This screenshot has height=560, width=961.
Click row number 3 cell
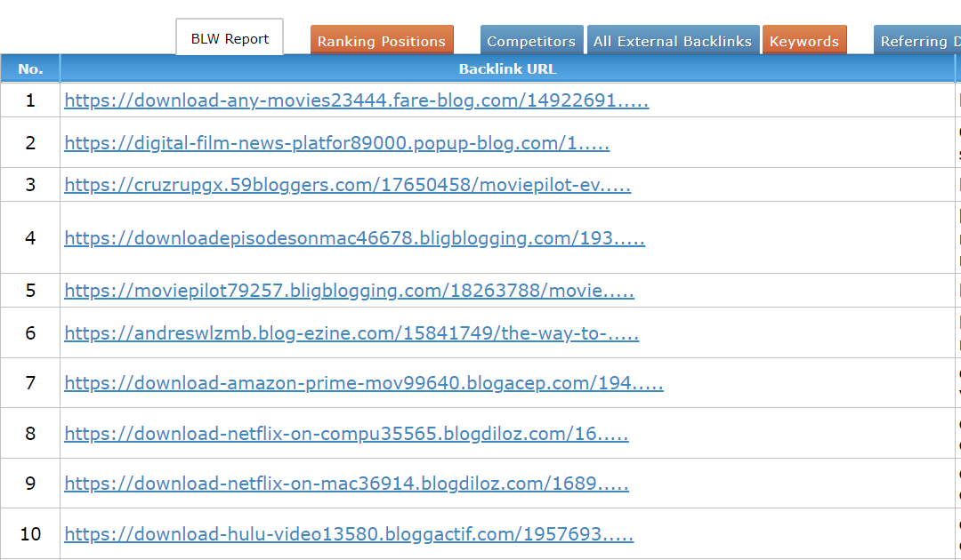(x=30, y=185)
